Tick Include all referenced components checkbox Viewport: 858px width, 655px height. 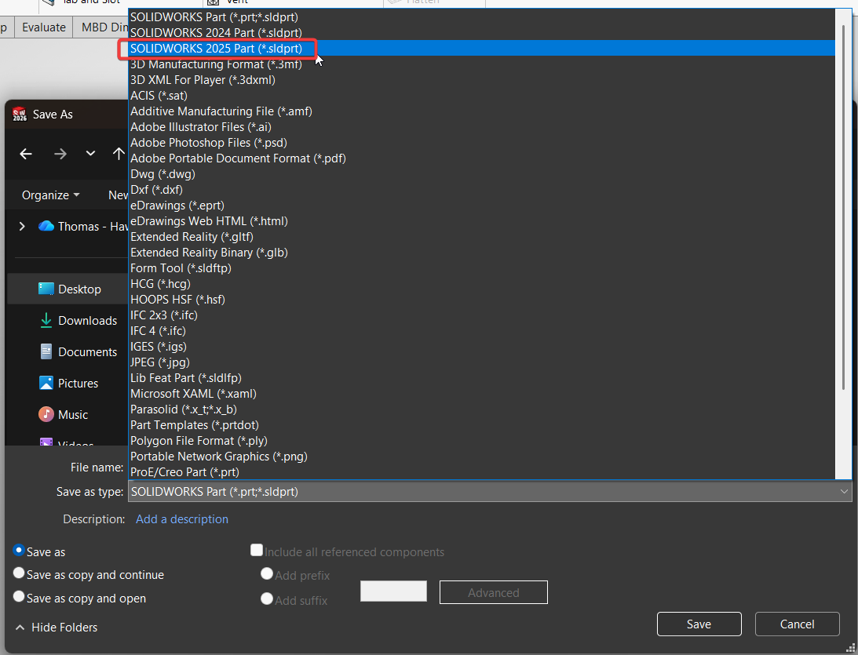tap(257, 550)
